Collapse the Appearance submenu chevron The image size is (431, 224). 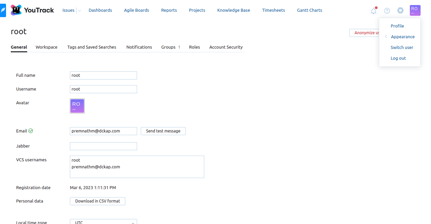coord(385,37)
